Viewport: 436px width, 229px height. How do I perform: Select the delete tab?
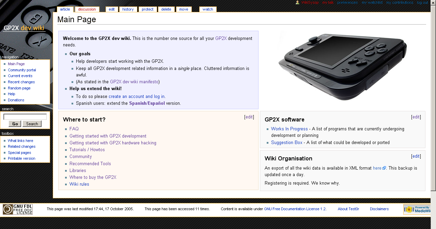[166, 9]
